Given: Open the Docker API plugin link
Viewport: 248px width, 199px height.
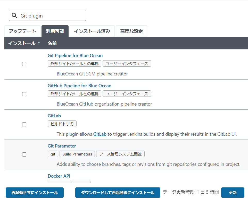Looking at the screenshot, I should tap(59, 176).
